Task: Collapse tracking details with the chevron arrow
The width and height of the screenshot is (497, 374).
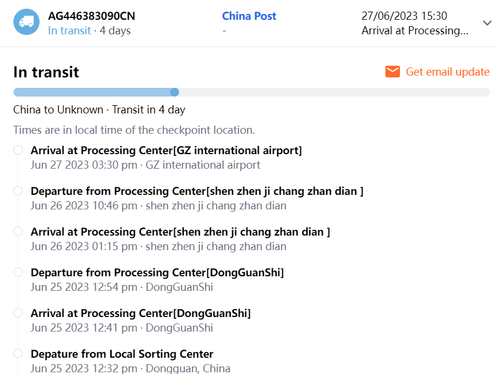Action: 487,23
